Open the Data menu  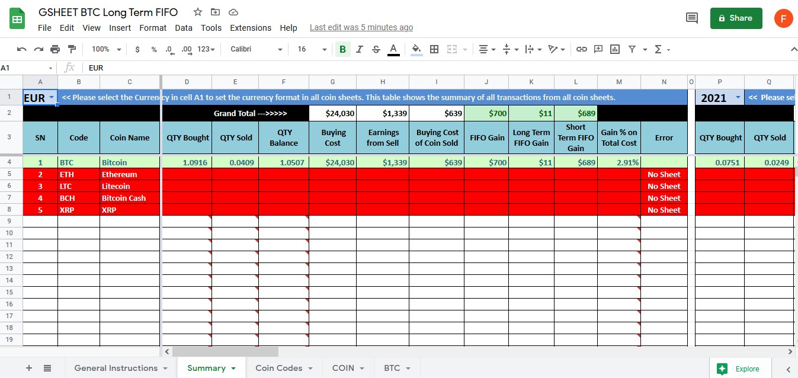click(184, 28)
